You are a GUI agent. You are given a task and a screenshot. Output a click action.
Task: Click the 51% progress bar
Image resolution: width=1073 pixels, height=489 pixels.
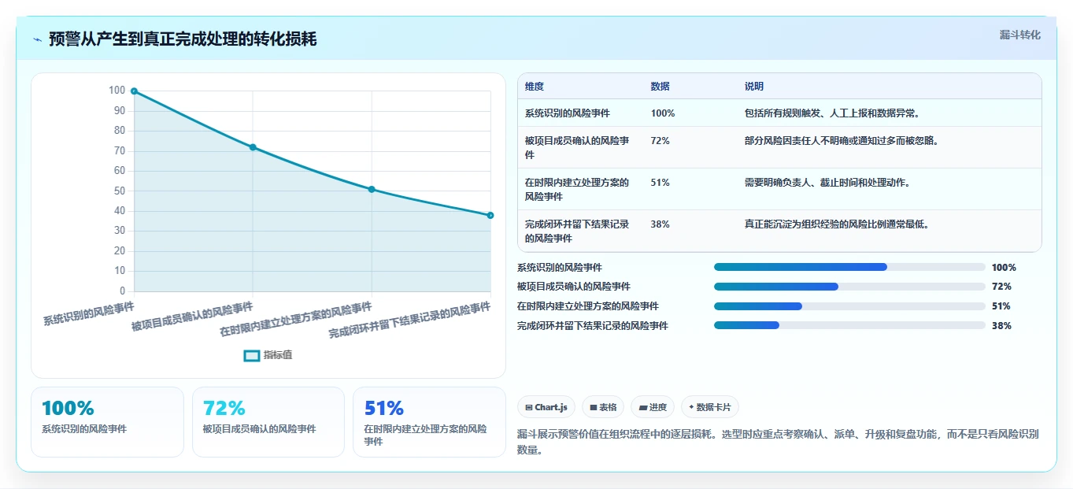tap(849, 306)
